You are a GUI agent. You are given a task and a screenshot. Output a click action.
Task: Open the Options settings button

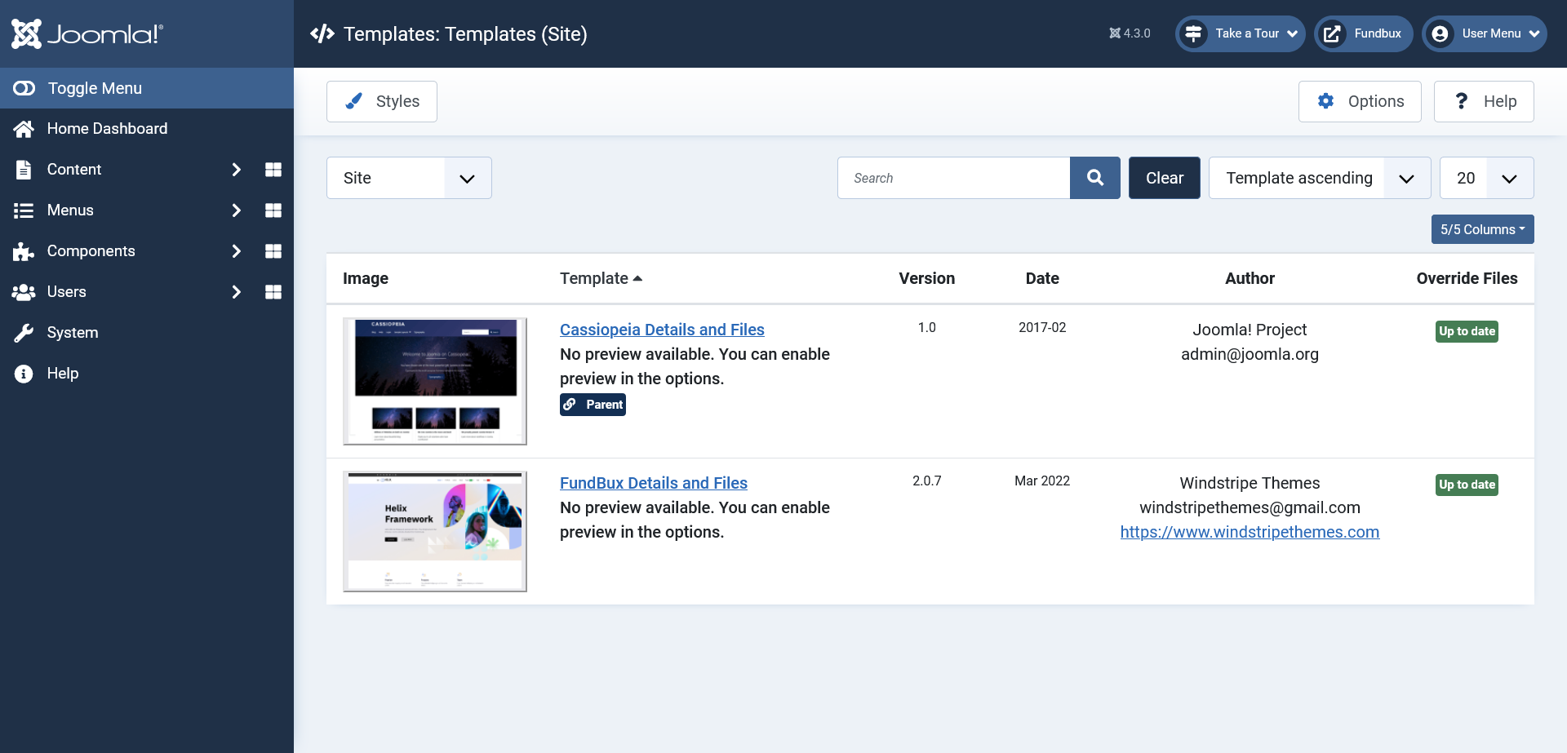pyautogui.click(x=1360, y=101)
